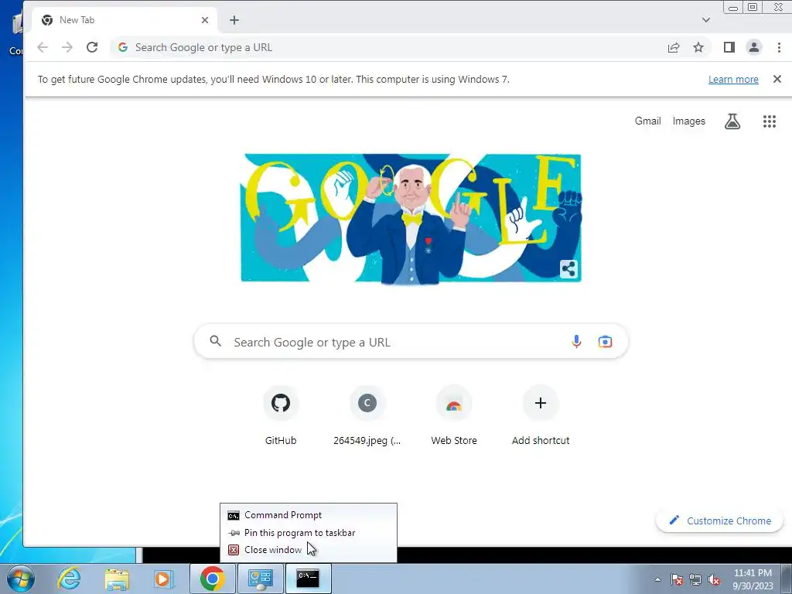Open network status tray icon
This screenshot has width=792, height=594.
pyautogui.click(x=695, y=580)
